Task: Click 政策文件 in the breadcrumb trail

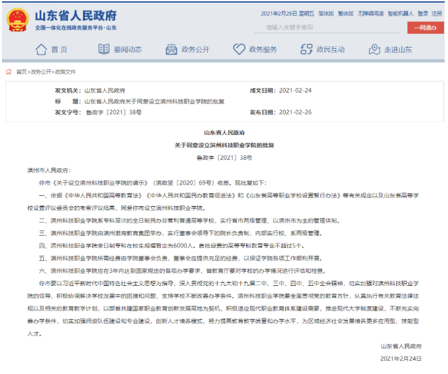Action: click(x=65, y=72)
